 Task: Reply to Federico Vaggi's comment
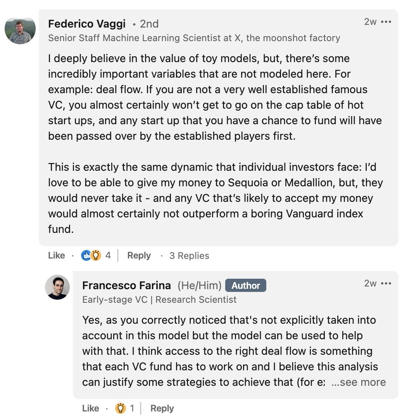click(139, 255)
